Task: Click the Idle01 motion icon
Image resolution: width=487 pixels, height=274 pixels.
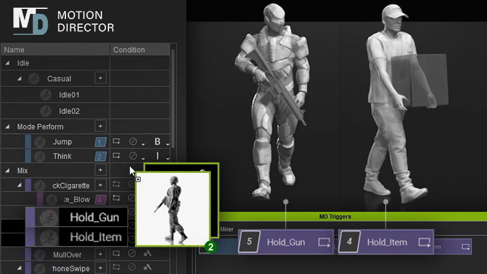Action: tap(46, 95)
